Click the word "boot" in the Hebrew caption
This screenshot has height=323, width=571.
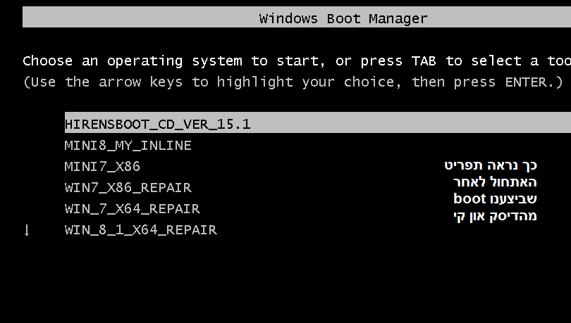470,199
